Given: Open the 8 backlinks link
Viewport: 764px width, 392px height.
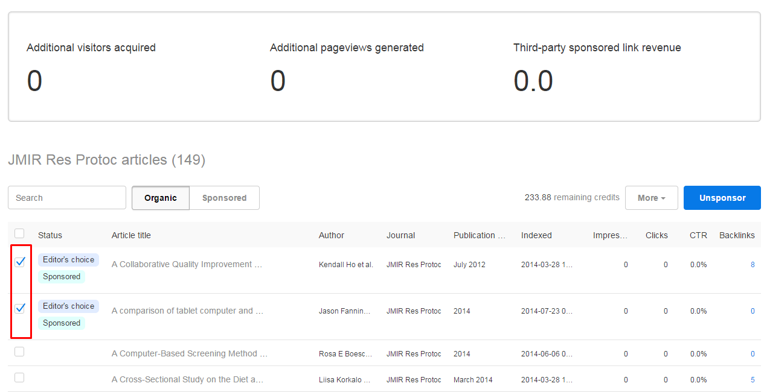Looking at the screenshot, I should click(753, 265).
